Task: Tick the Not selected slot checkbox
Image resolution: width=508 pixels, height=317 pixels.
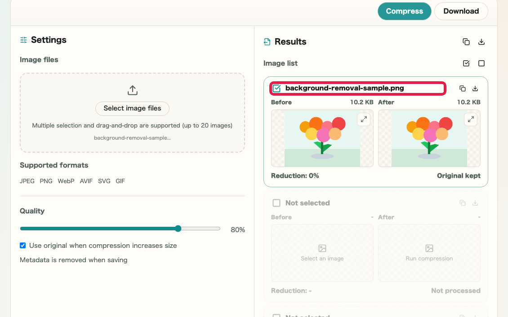Action: click(276, 203)
